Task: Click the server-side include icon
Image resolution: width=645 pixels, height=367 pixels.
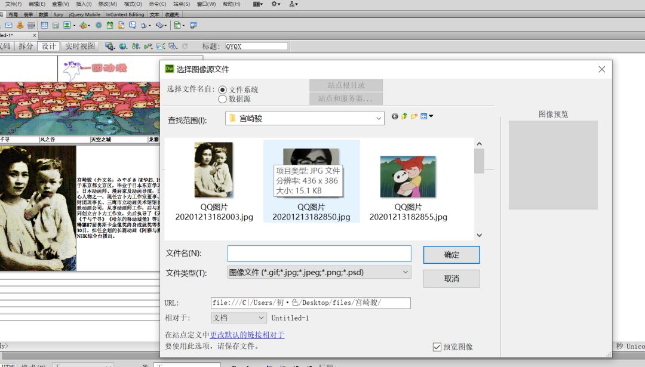Action: coord(121,25)
